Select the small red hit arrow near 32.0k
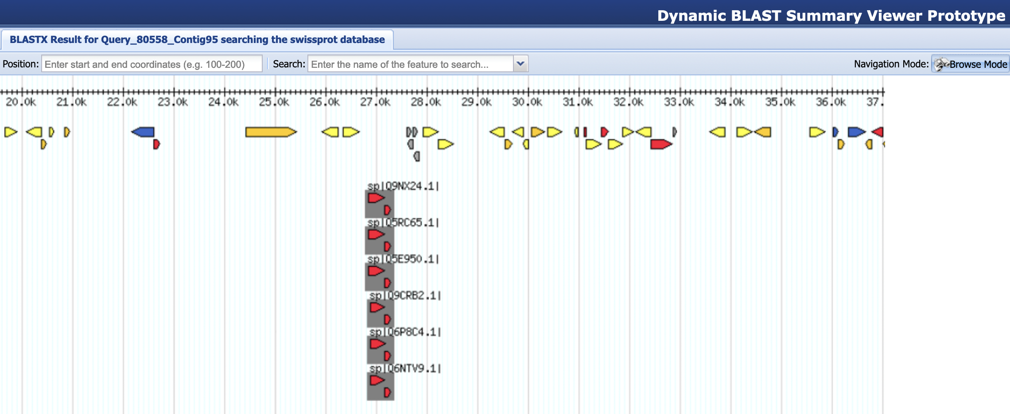Image resolution: width=1010 pixels, height=414 pixels. (605, 132)
